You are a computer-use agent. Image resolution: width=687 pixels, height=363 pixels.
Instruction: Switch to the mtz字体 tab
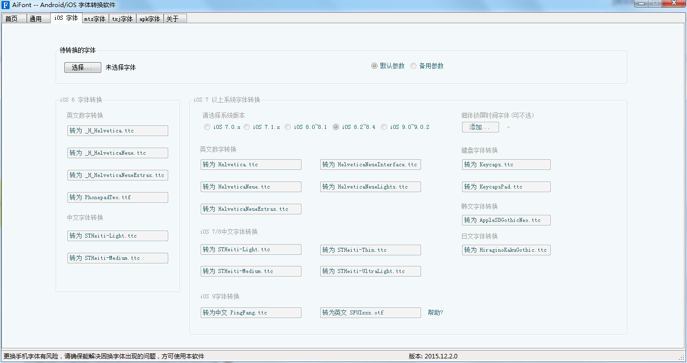95,19
